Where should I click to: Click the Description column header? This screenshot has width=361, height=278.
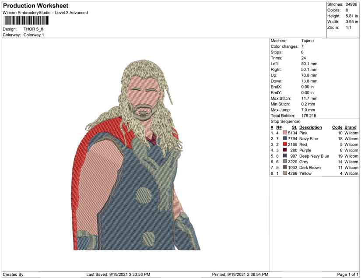(311, 127)
